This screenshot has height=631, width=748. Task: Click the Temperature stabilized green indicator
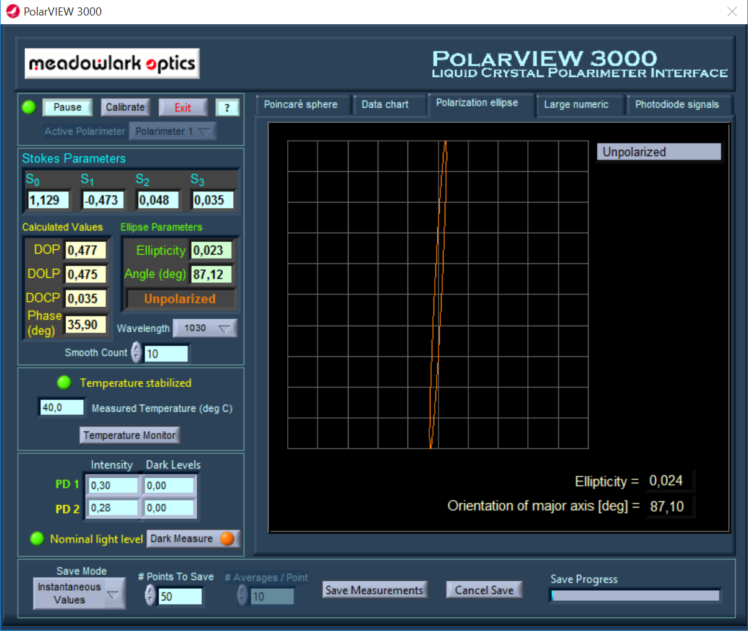[x=64, y=382]
